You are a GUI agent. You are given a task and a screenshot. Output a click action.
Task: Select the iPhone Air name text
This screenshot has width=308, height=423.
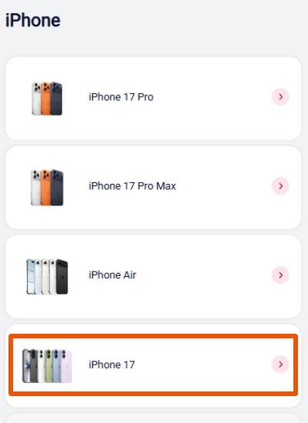coord(112,275)
